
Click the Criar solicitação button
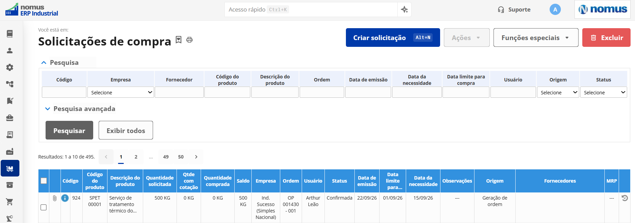coord(393,38)
